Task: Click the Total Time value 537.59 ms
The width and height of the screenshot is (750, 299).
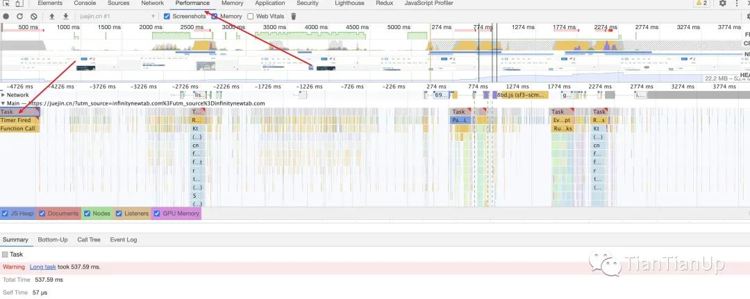Action: (x=49, y=280)
